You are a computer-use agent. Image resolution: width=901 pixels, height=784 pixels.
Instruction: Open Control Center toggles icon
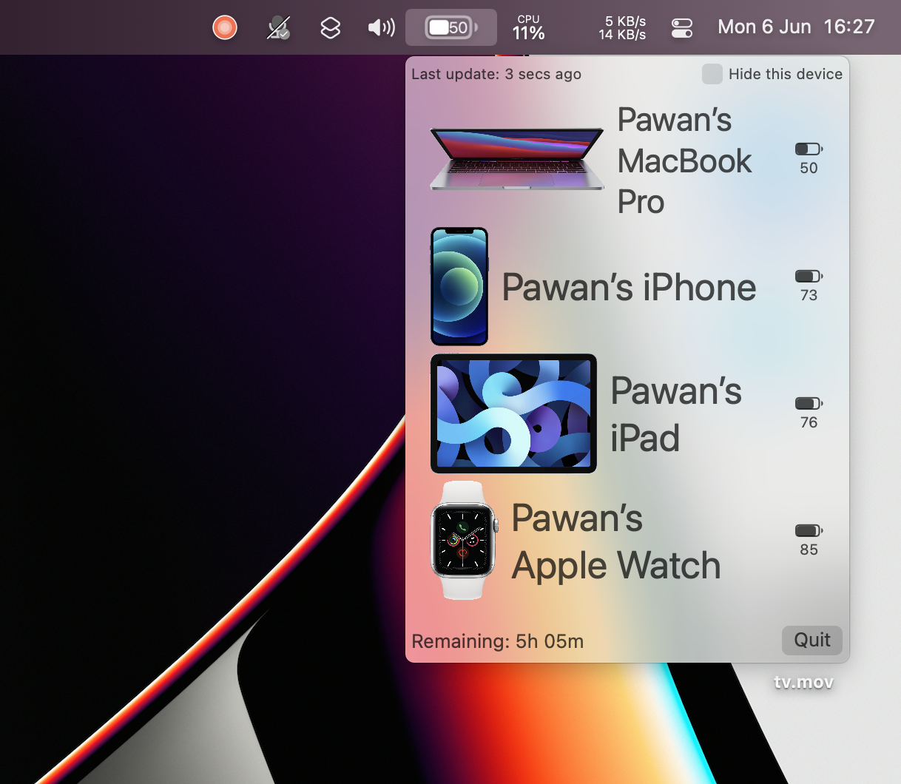pos(682,28)
